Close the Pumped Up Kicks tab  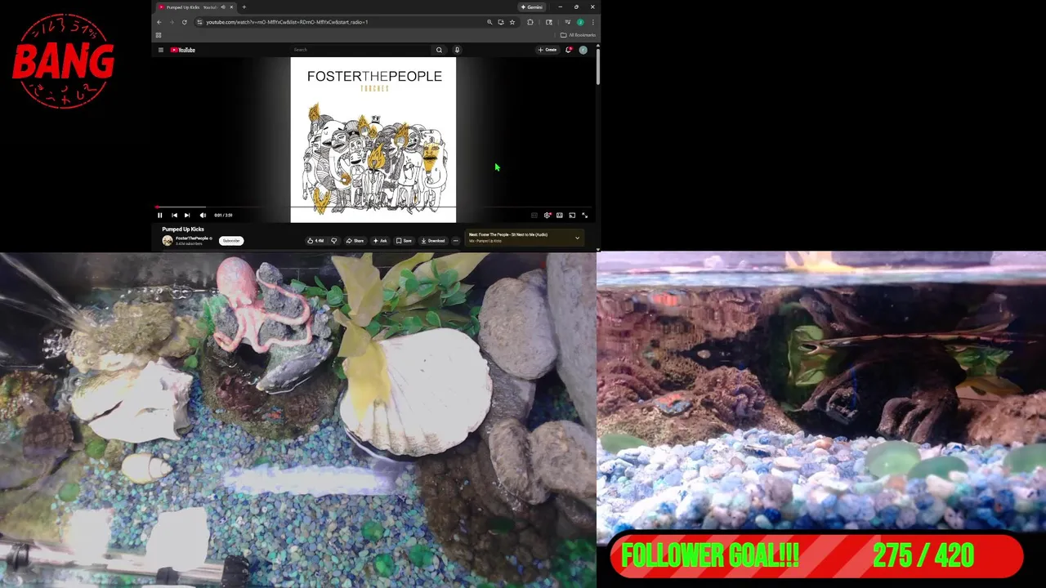pyautogui.click(x=231, y=7)
